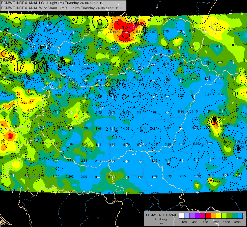Click the wind shear value '0.202'
247x227 pixels.
coord(70,177)
